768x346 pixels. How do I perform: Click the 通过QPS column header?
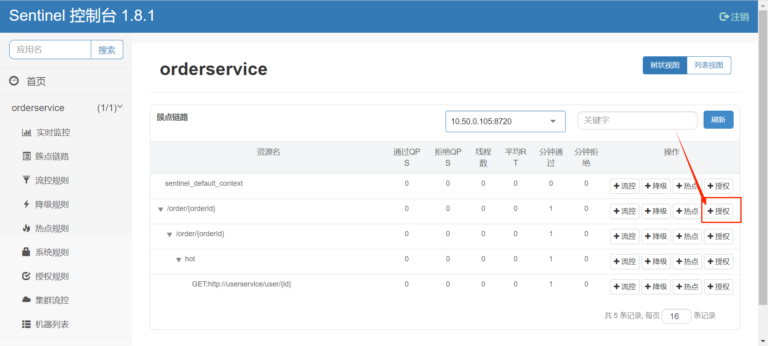pyautogui.click(x=406, y=157)
